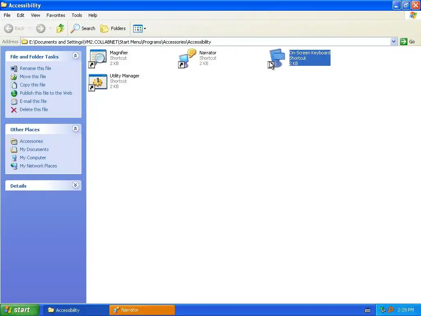The image size is (421, 316).
Task: Click the My Computer icon
Action: [x=14, y=158]
